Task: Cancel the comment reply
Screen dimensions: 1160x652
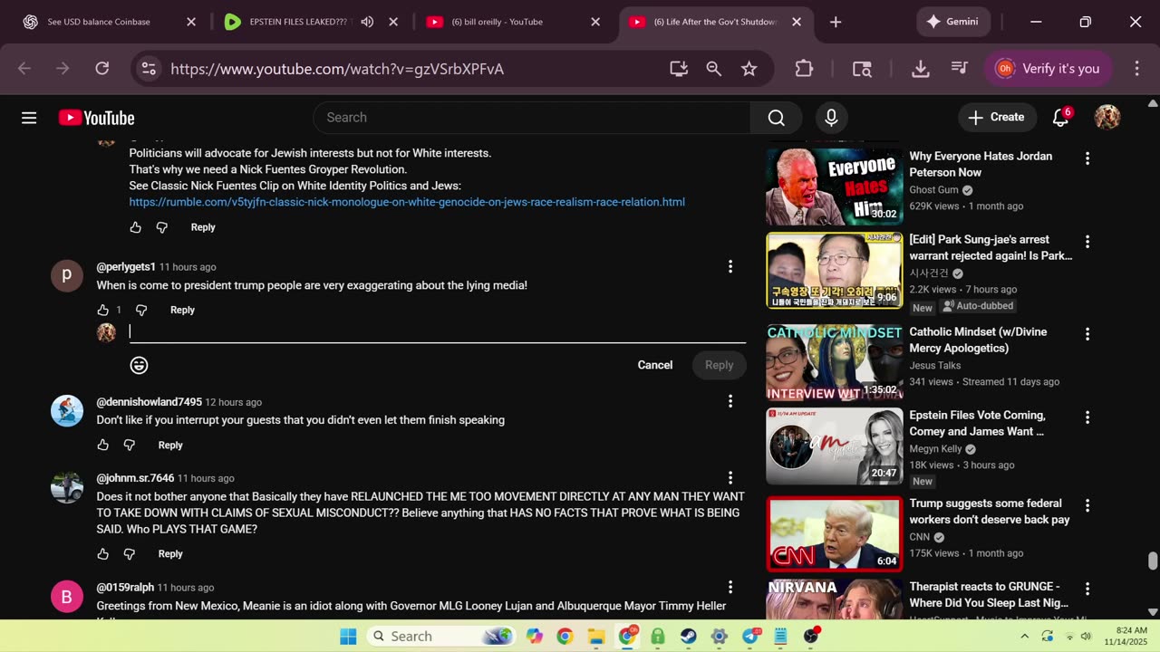Action: 654,365
